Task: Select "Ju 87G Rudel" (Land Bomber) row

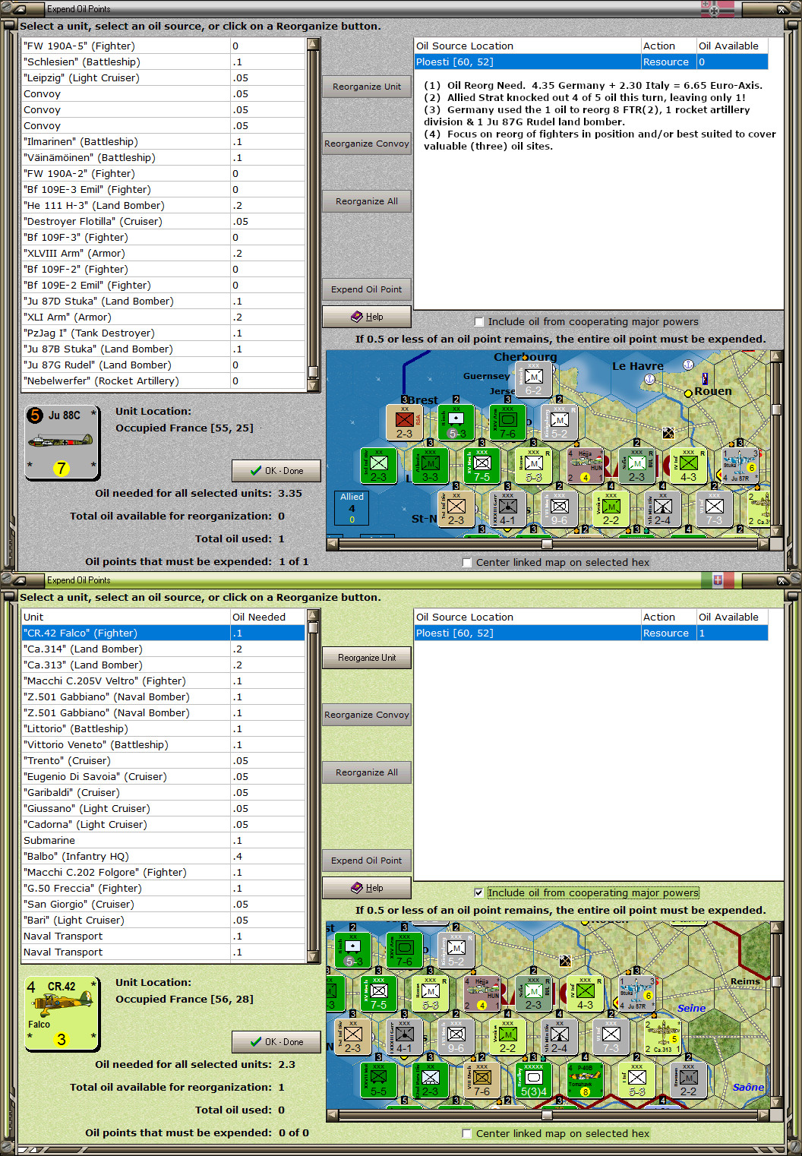Action: [x=163, y=365]
